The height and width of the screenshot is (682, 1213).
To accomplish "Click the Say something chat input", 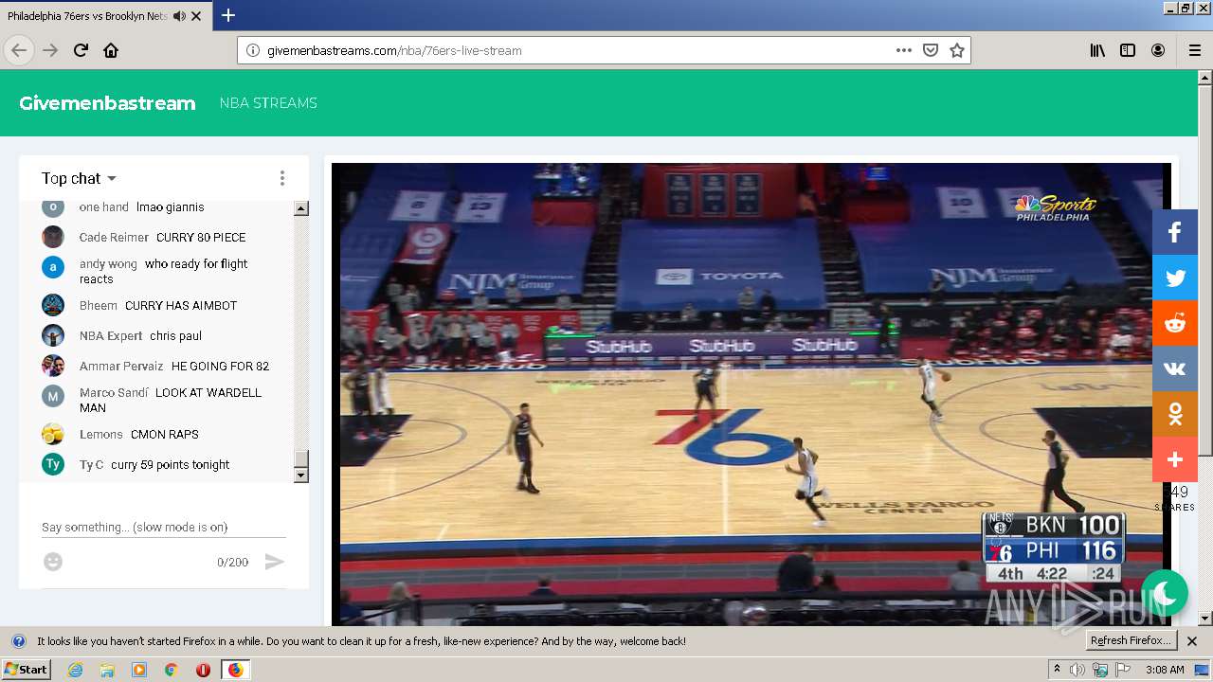I will 163,527.
